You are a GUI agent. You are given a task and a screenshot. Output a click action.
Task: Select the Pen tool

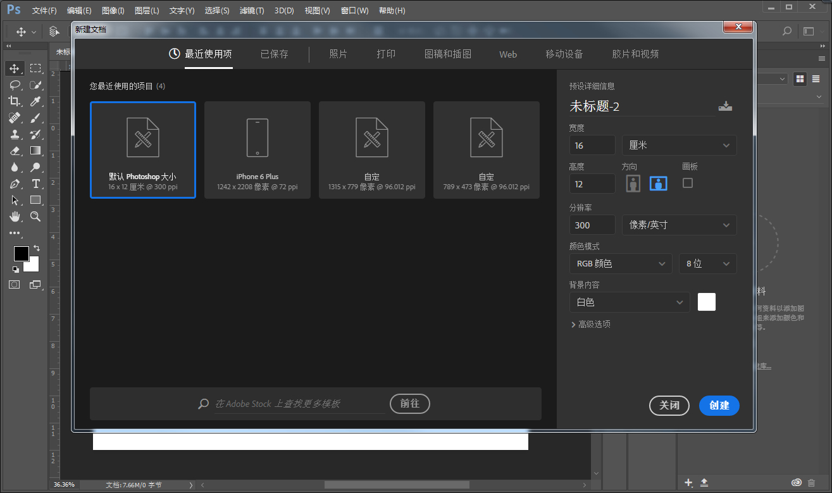click(15, 184)
